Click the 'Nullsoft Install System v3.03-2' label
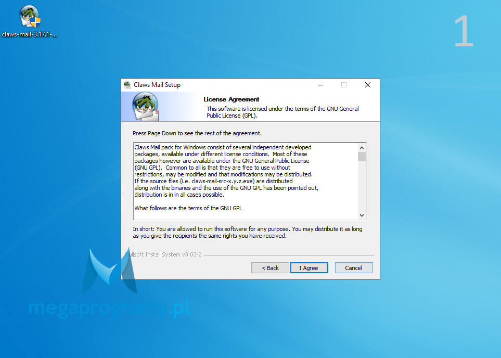The height and width of the screenshot is (358, 501). [x=163, y=254]
